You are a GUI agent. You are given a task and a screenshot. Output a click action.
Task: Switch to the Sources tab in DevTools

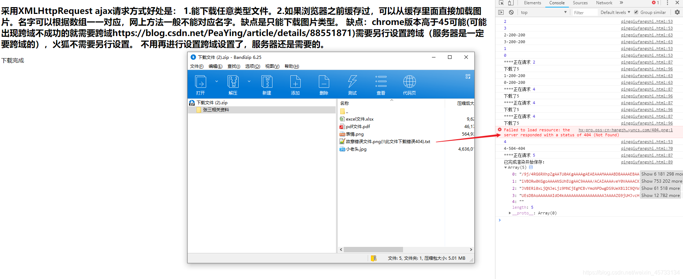point(580,3)
